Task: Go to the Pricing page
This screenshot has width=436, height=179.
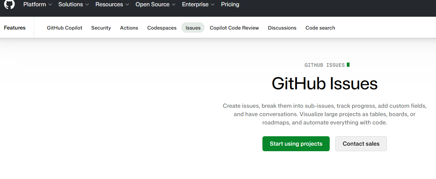Action: click(x=230, y=5)
